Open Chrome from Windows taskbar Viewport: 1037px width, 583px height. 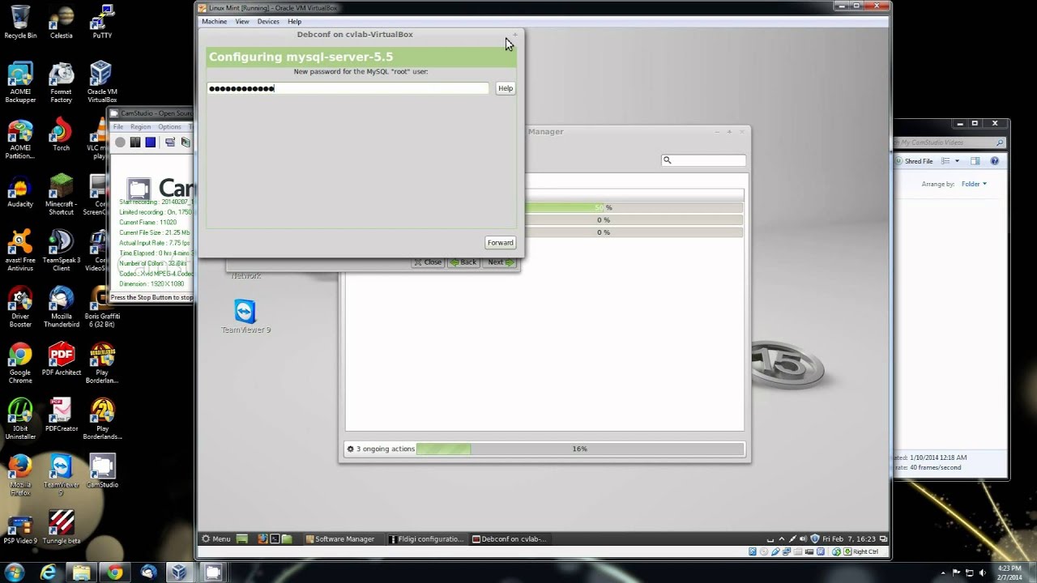[x=115, y=572]
